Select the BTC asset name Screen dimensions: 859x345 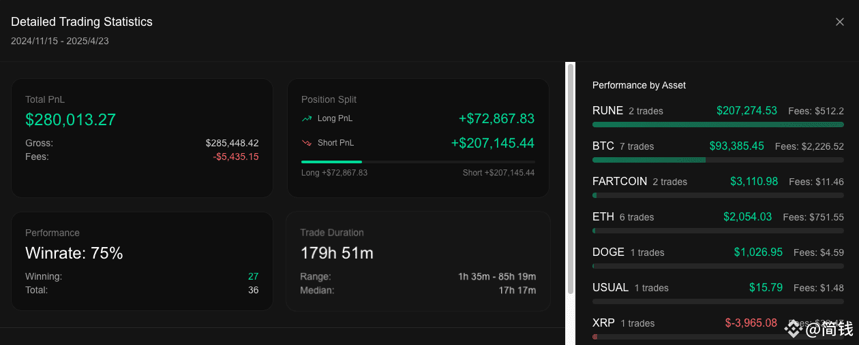point(603,146)
